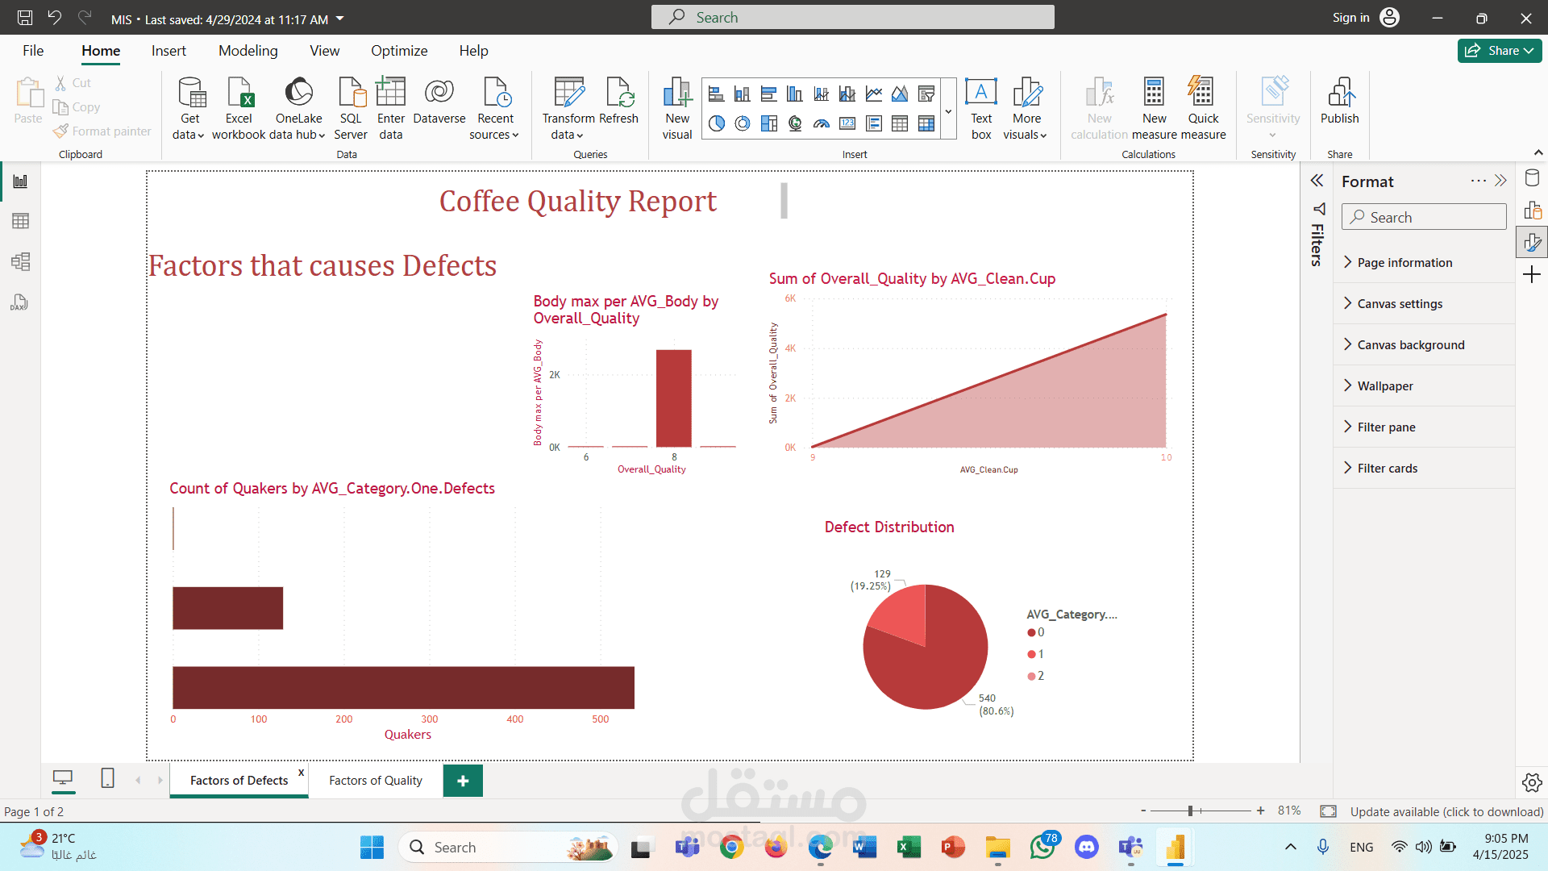The width and height of the screenshot is (1548, 871).
Task: Insert an area chart visual
Action: click(x=900, y=94)
